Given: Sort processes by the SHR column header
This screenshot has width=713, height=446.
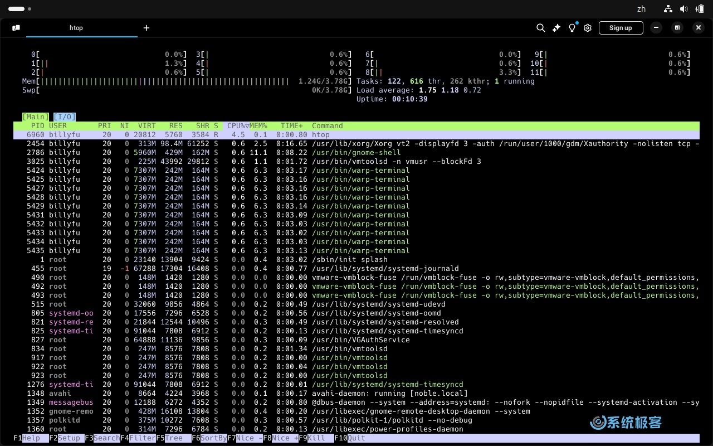Looking at the screenshot, I should click(203, 126).
